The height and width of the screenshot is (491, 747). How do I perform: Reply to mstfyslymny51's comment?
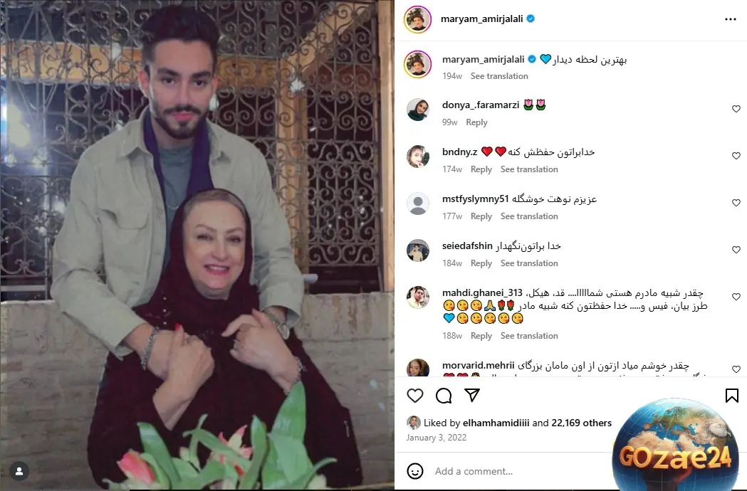(x=481, y=216)
